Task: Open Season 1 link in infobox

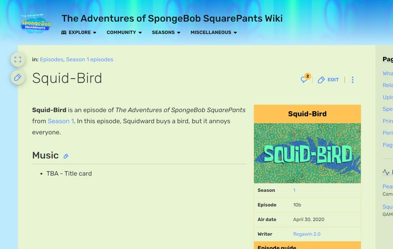Action: point(294,190)
